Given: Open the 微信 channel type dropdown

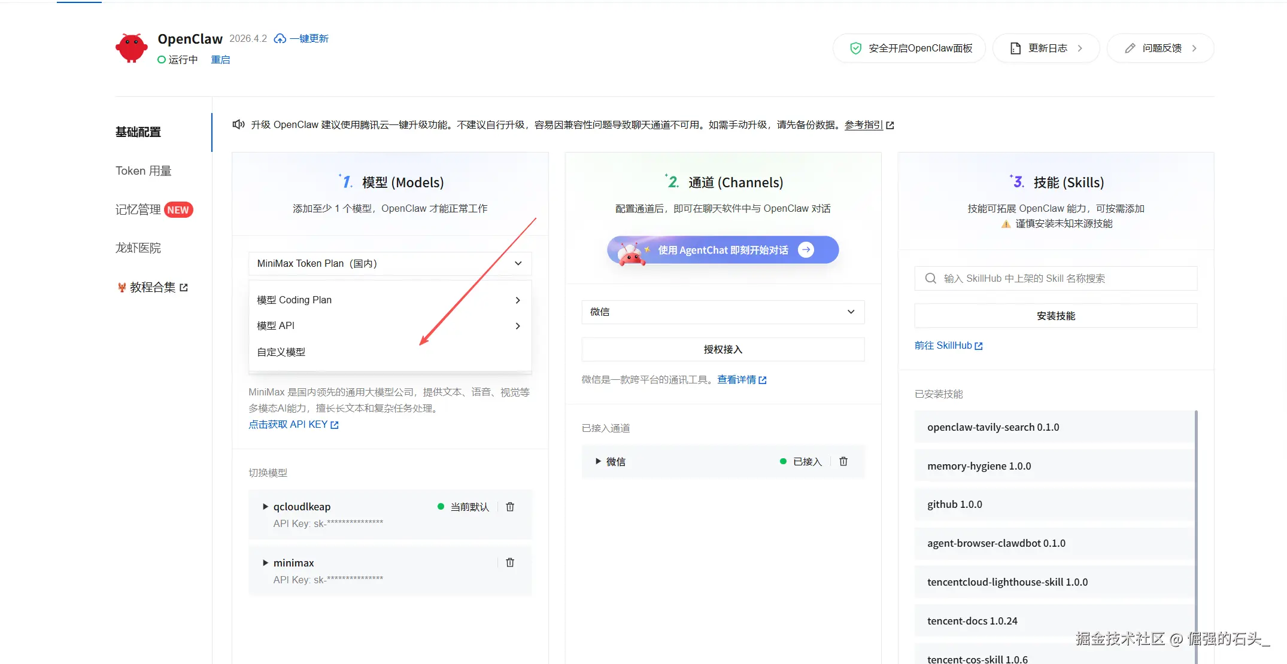Looking at the screenshot, I should (x=723, y=312).
